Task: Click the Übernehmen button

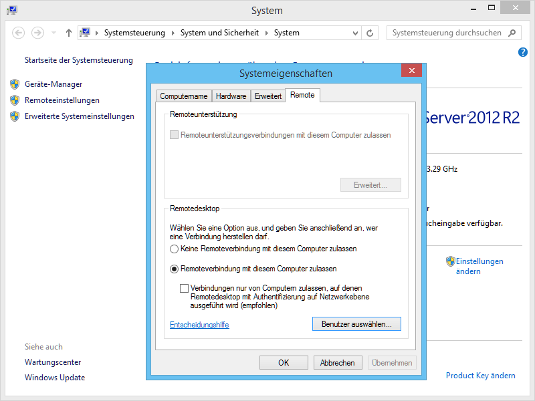Action: 392,362
